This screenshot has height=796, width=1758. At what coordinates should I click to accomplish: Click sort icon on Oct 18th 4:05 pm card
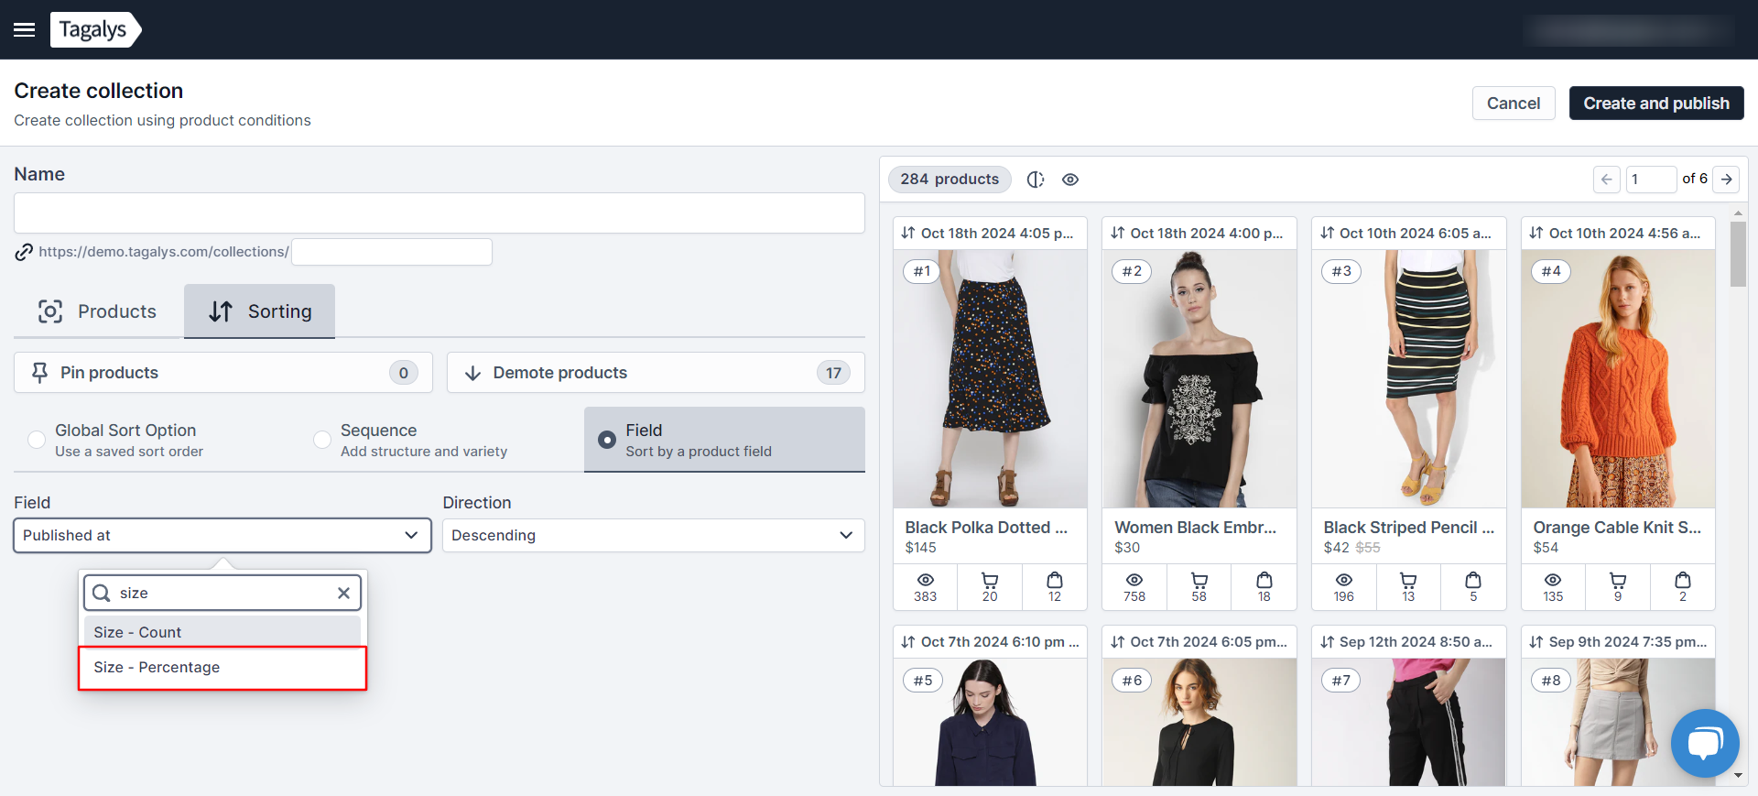(908, 233)
